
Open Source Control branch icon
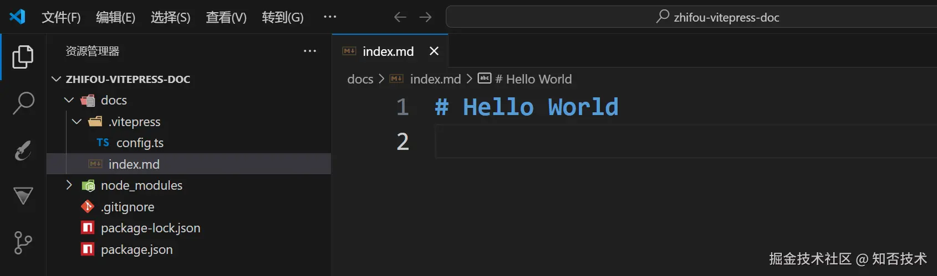click(23, 243)
